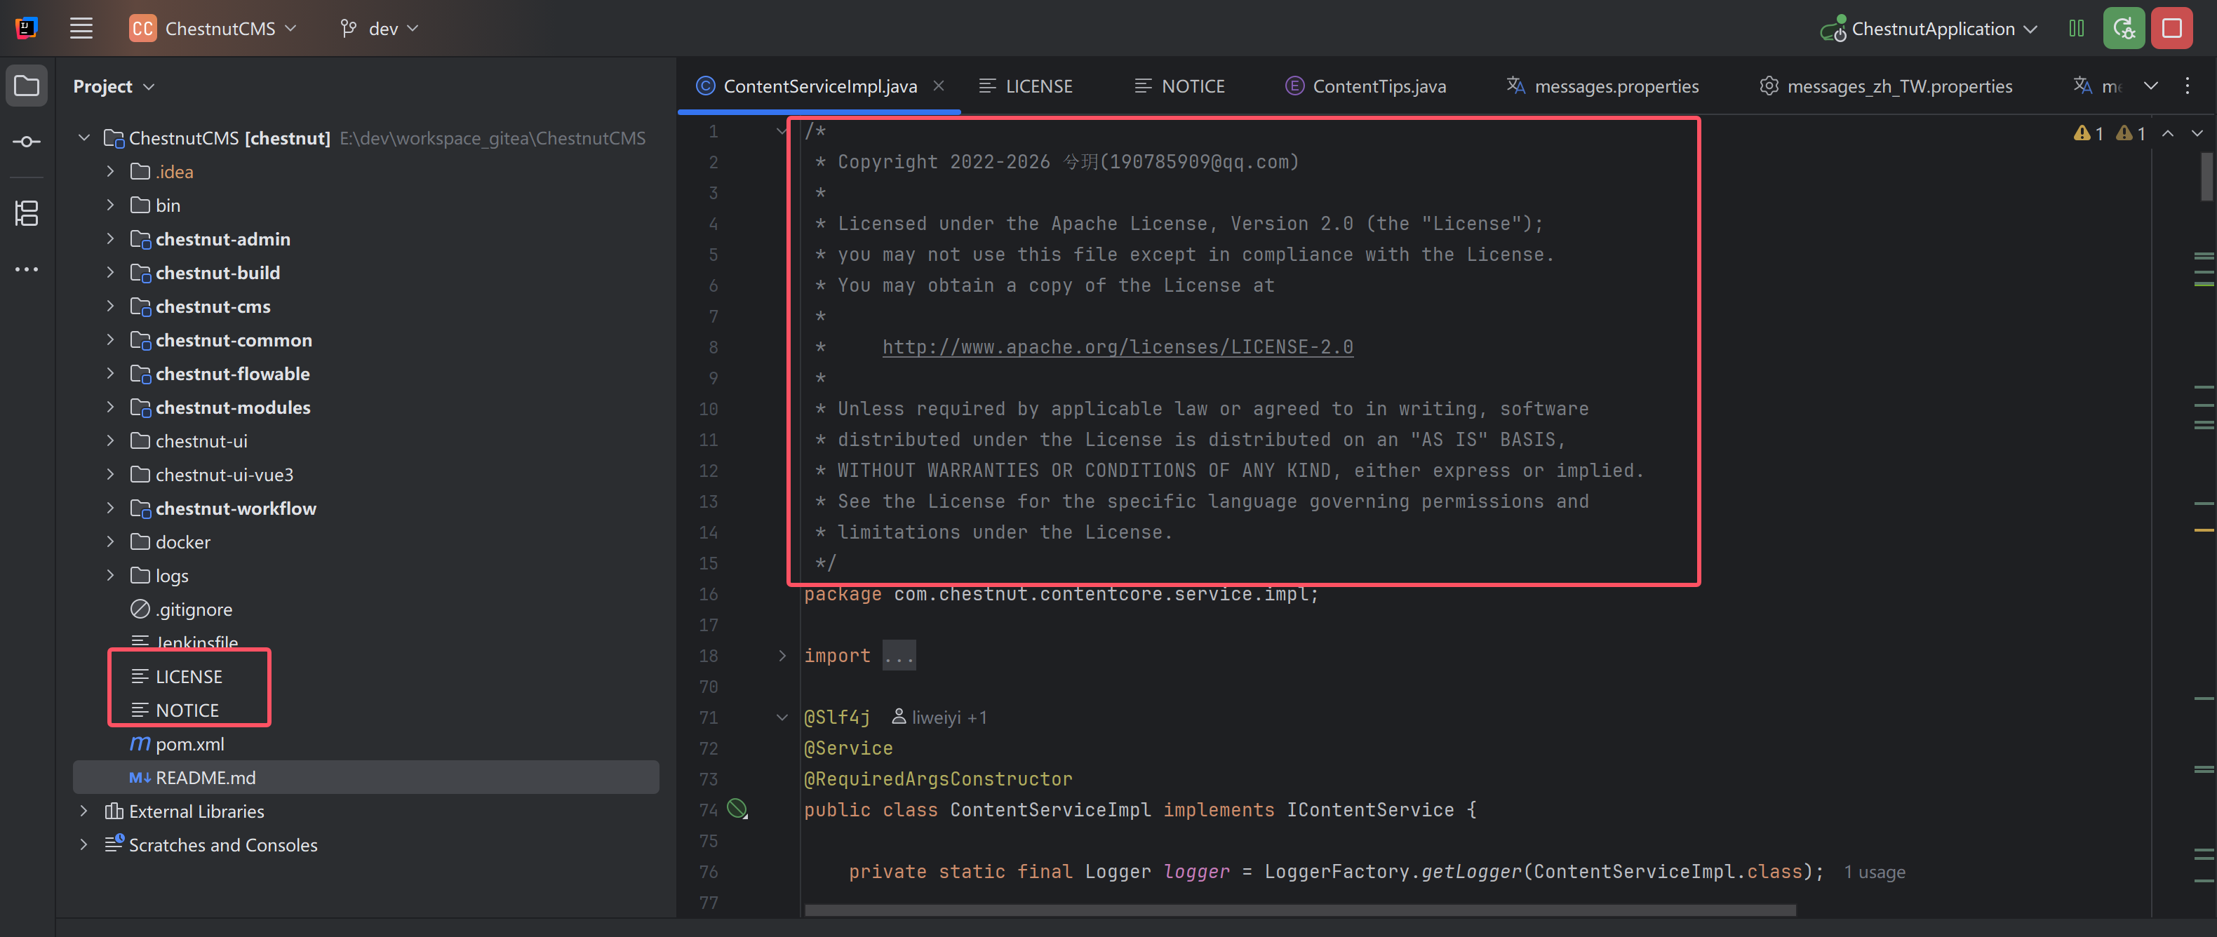
Task: Expand the folded import section
Action: tap(782, 656)
